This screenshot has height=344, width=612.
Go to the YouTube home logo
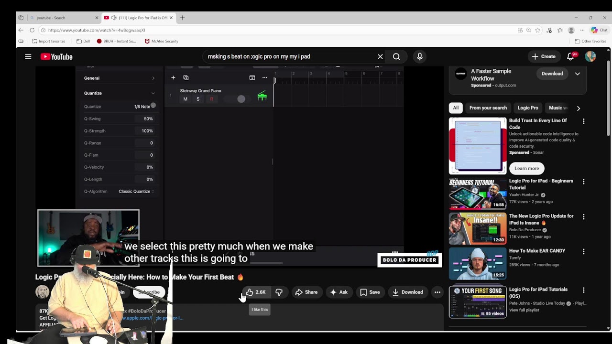tap(56, 56)
